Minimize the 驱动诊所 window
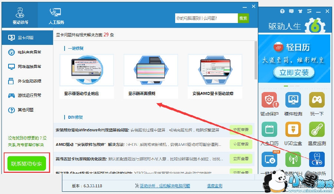The height and width of the screenshot is (194, 334). 245,7
